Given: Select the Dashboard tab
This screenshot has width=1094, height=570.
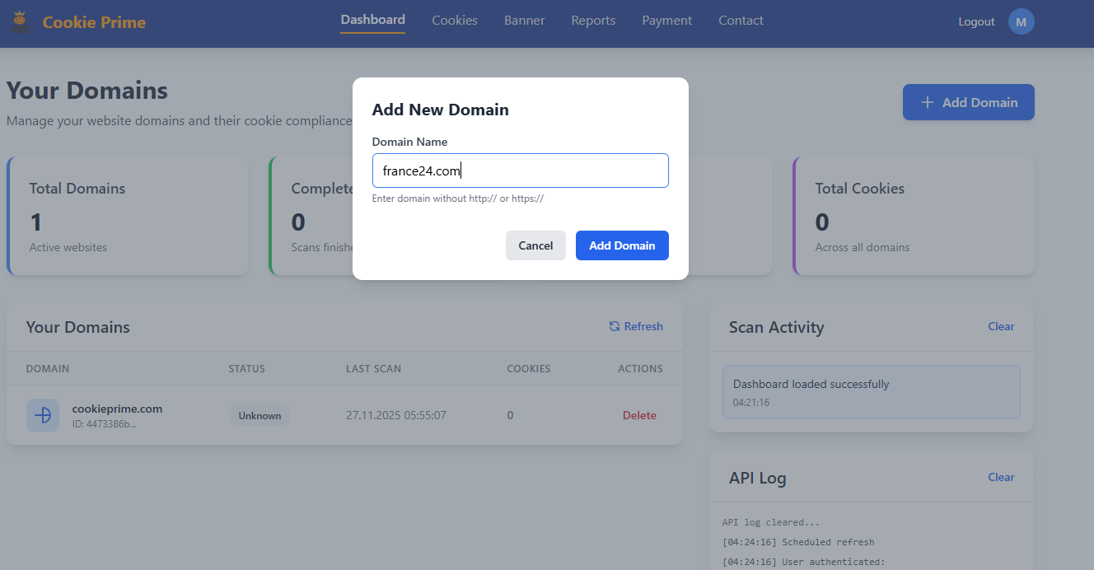Looking at the screenshot, I should click(372, 19).
